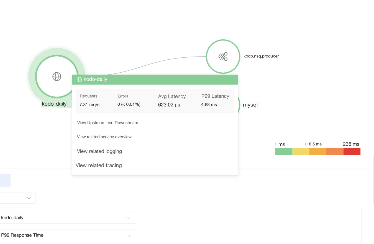
Task: Click the globe icon in the popup header
Action: 79,80
